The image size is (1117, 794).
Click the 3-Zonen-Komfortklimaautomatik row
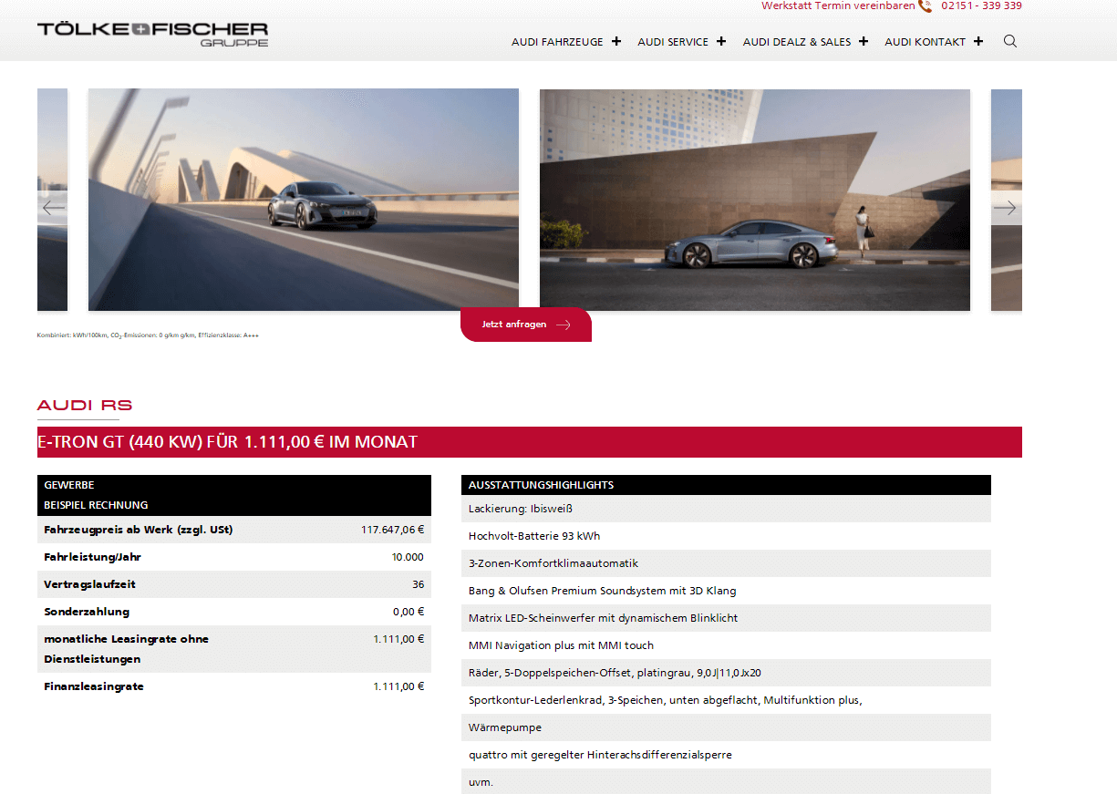(726, 563)
